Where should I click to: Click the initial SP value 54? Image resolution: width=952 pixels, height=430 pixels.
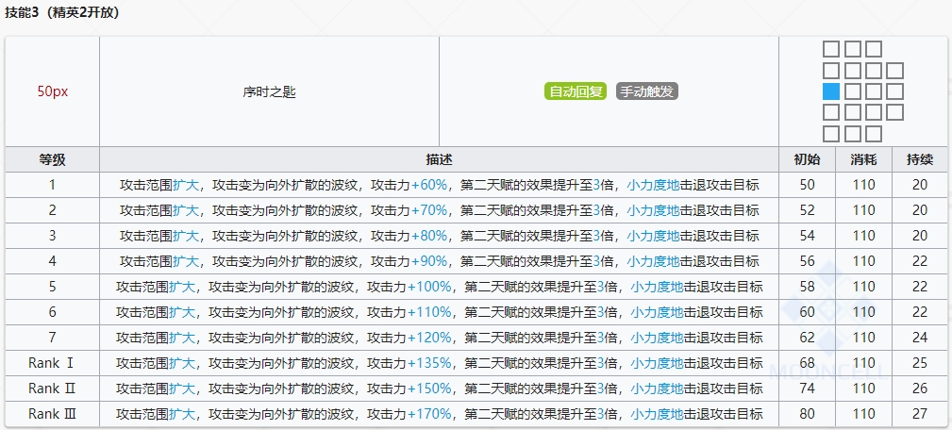click(807, 236)
